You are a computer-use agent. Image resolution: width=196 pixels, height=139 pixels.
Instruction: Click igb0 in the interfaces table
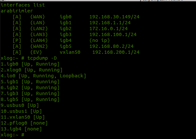tap(66, 17)
